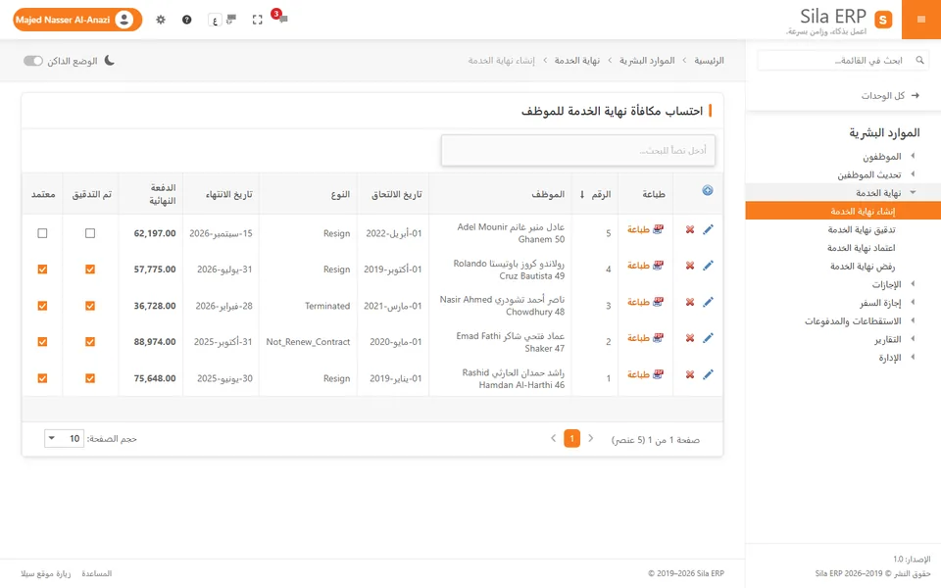Print PDF for Rashid Hamdan Al-Harthi row
Screen dimensions: 941x588
point(645,375)
